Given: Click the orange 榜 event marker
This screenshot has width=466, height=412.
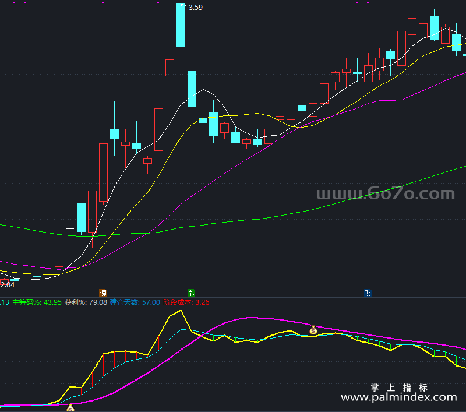Looking at the screenshot, I should (x=103, y=293).
